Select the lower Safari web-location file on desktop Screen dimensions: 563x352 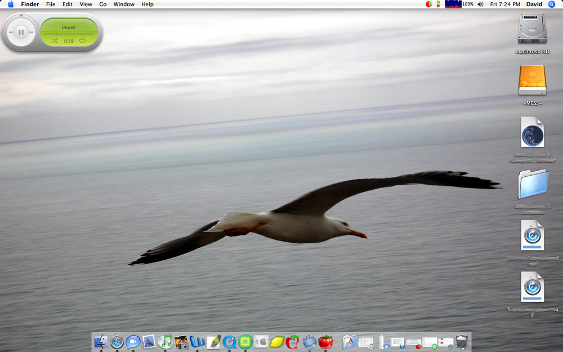pyautogui.click(x=533, y=287)
